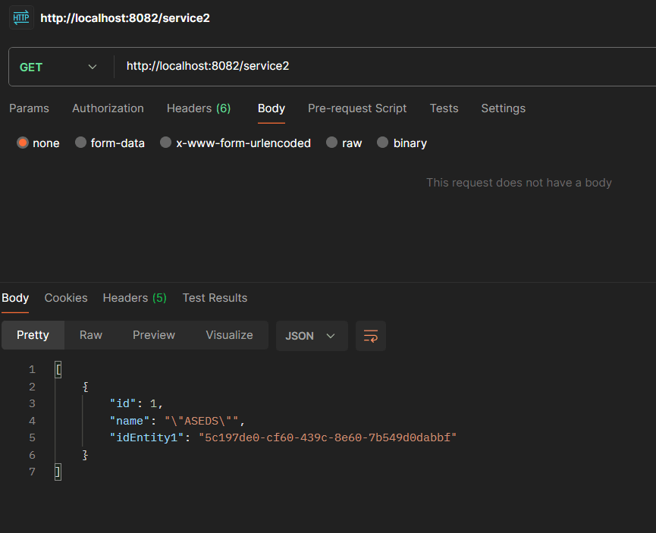This screenshot has height=533, width=656.
Task: Go to the Pre-request Script tab
Action: point(357,108)
